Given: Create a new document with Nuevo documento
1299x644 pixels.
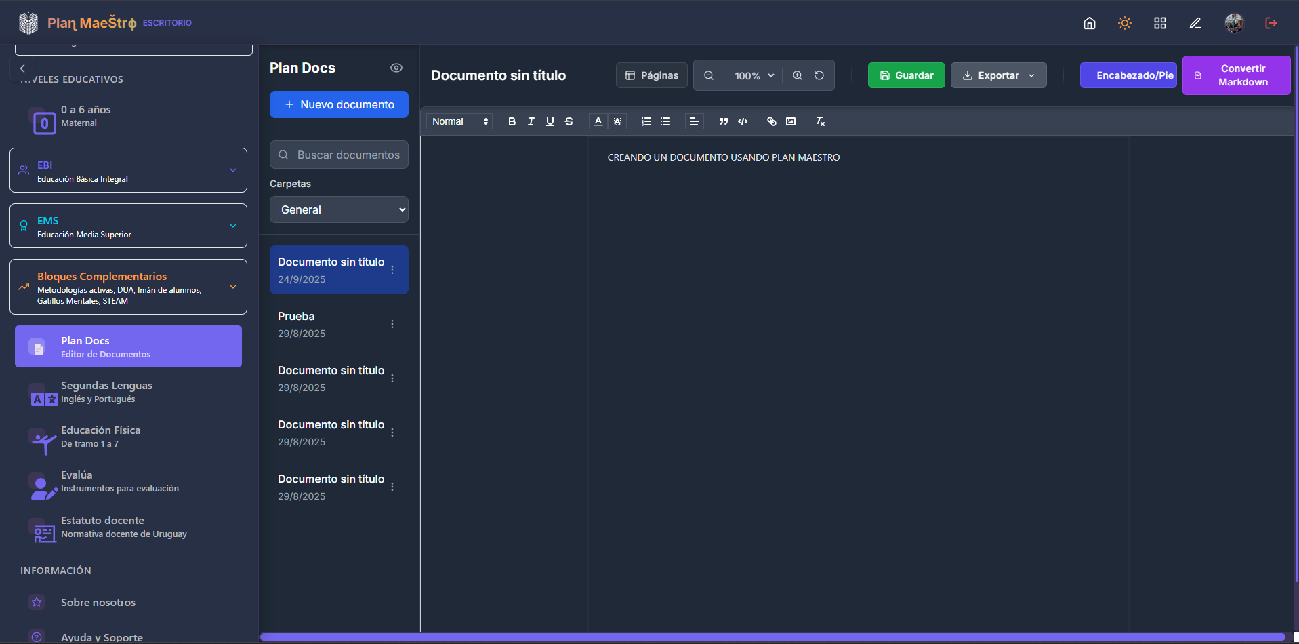Looking at the screenshot, I should point(339,104).
